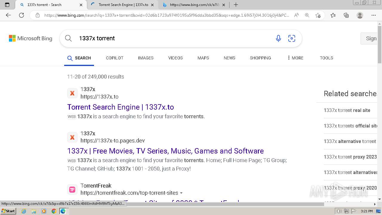The height and width of the screenshot is (215, 382).
Task: Click the TorrentFreak result favicon
Action: coord(72,189)
